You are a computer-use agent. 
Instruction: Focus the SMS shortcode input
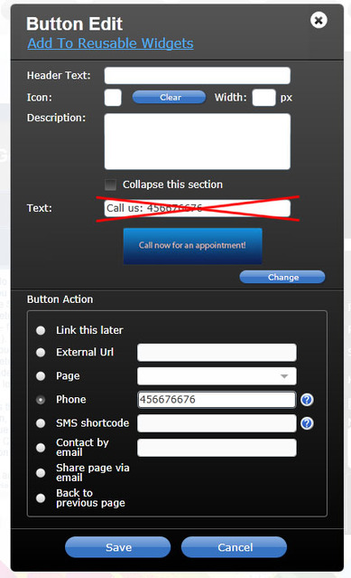(217, 423)
